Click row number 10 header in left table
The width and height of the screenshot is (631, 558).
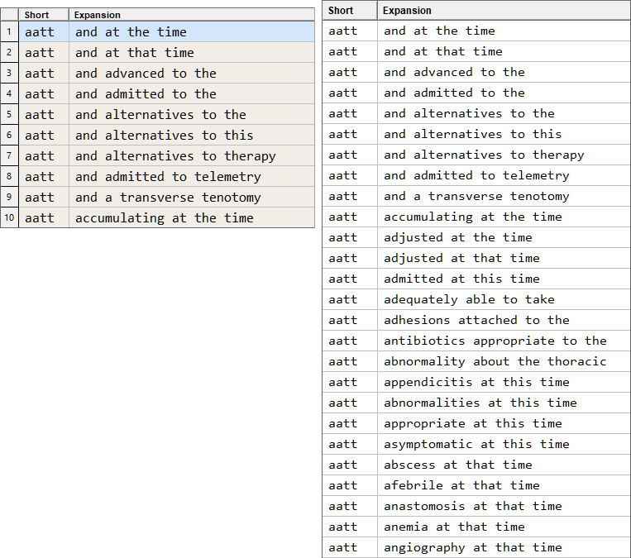(9, 218)
